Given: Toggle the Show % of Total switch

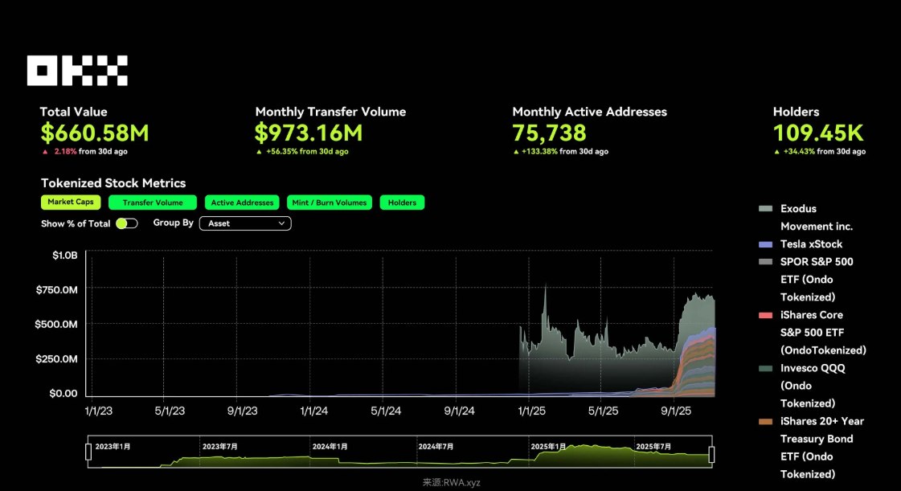Looking at the screenshot, I should [x=127, y=223].
